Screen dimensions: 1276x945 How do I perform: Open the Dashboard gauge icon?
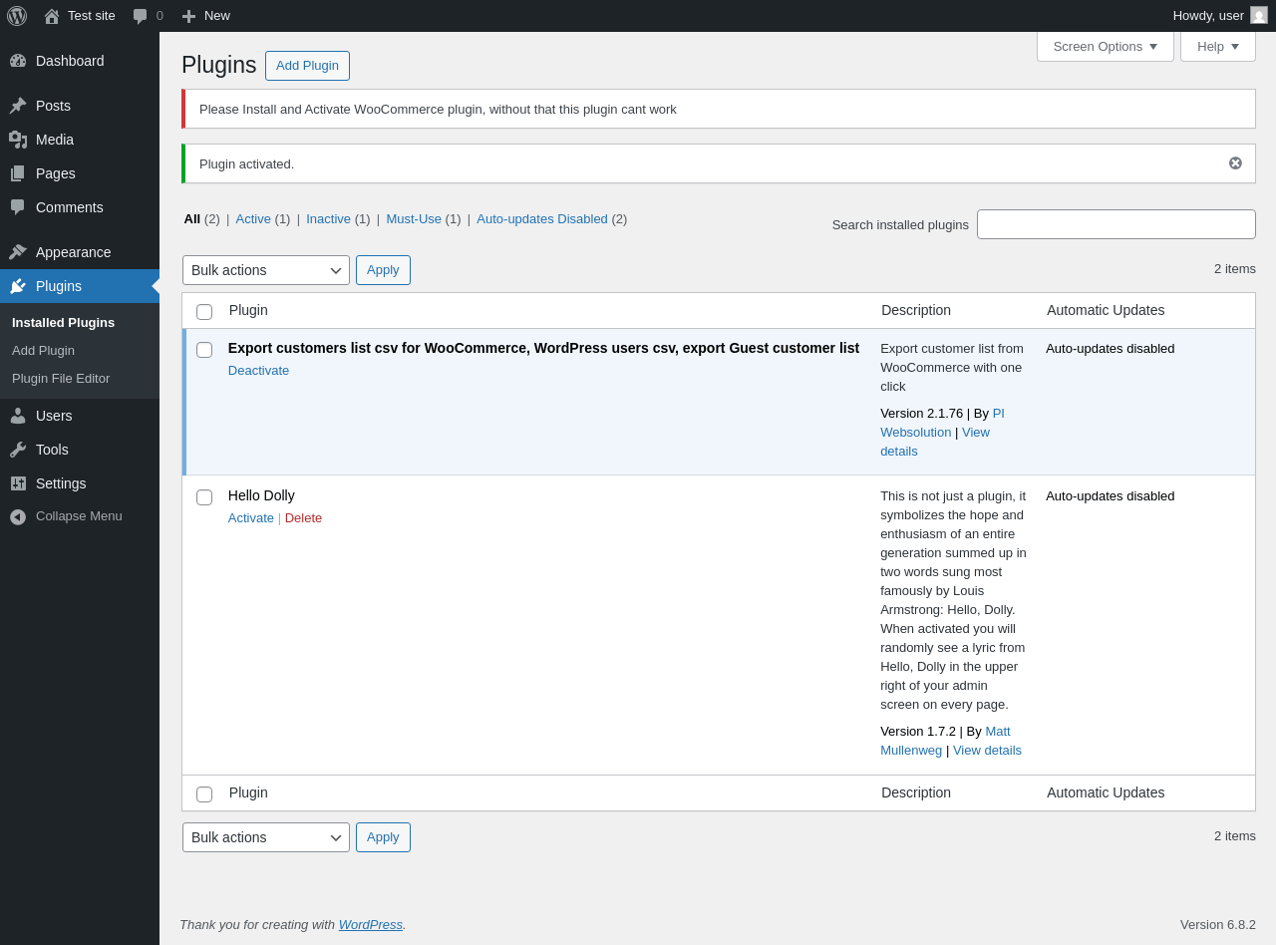point(18,61)
